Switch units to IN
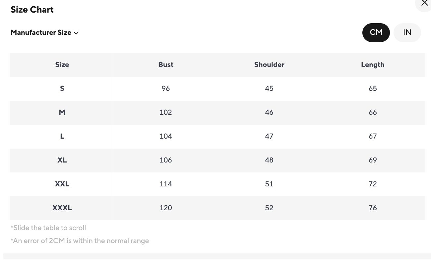The height and width of the screenshot is (262, 431). 407,33
